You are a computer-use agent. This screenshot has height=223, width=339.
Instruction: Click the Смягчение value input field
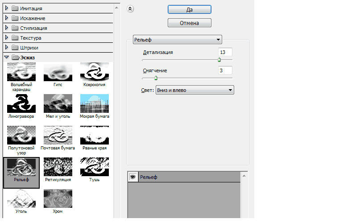click(x=225, y=70)
